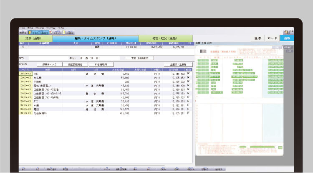Click the first icon in the top toolbar

click(23, 32)
